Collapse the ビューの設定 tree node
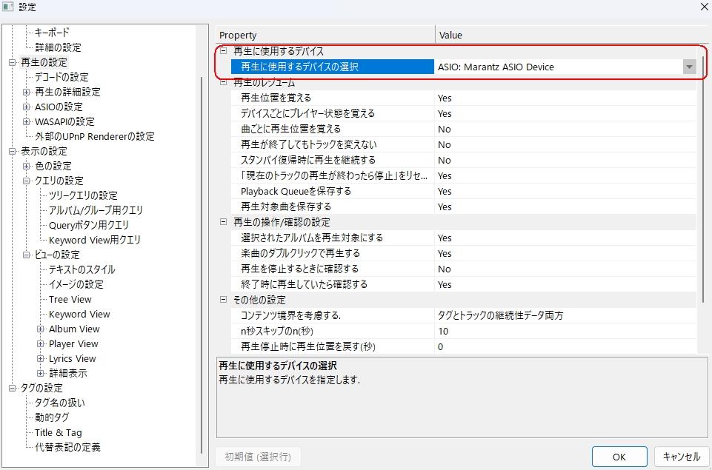 point(27,255)
